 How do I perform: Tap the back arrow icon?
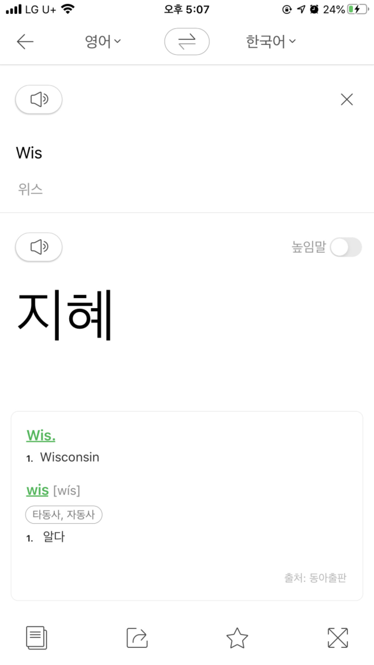point(25,42)
